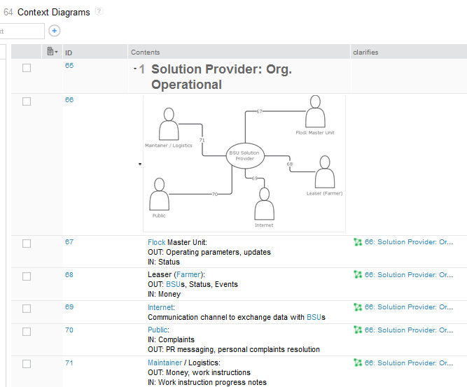The height and width of the screenshot is (387, 467).
Task: Click link icon for artifact 69 clarifies
Action: click(358, 307)
